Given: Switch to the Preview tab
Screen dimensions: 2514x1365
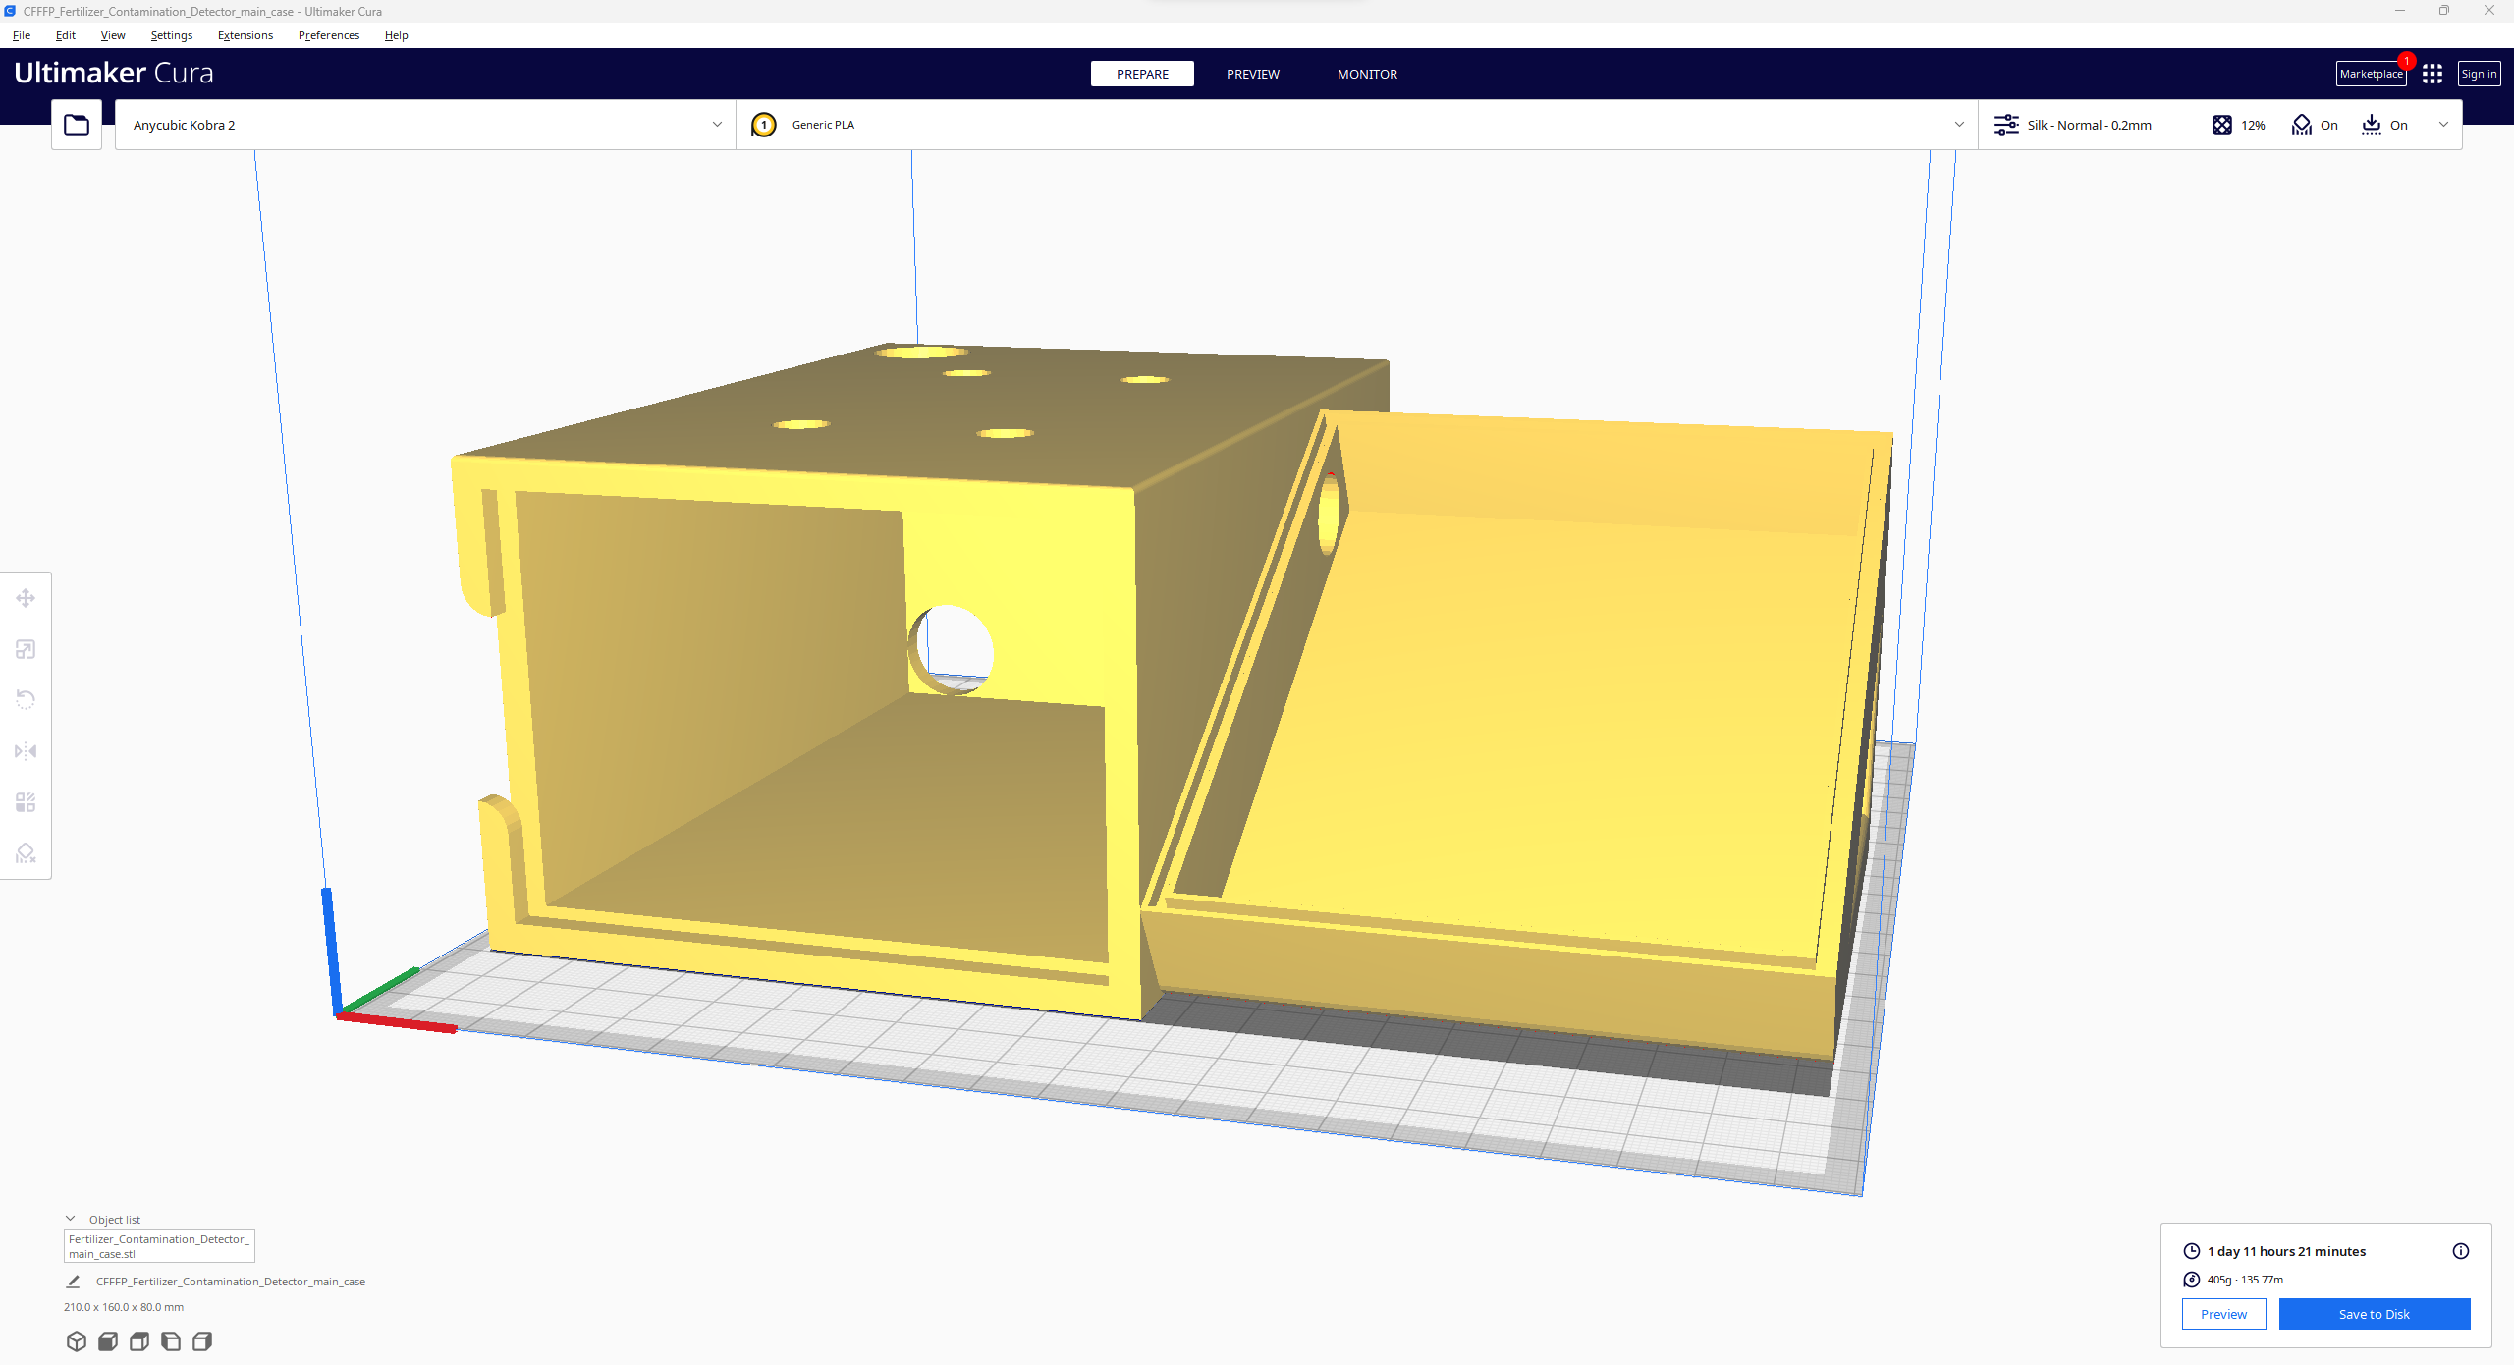Looking at the screenshot, I should tap(1252, 74).
